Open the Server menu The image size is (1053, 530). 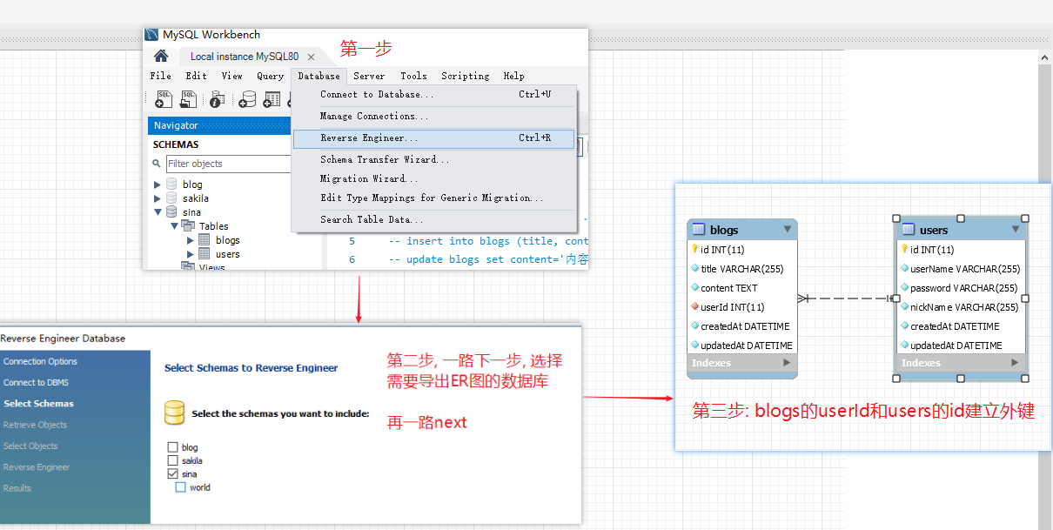(369, 76)
